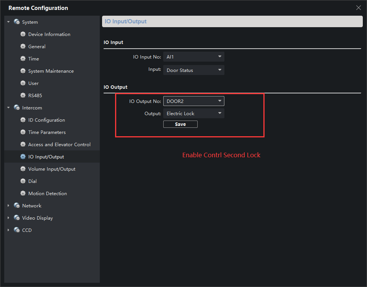This screenshot has width=367, height=287.
Task: Open the General settings page
Action: tap(37, 46)
